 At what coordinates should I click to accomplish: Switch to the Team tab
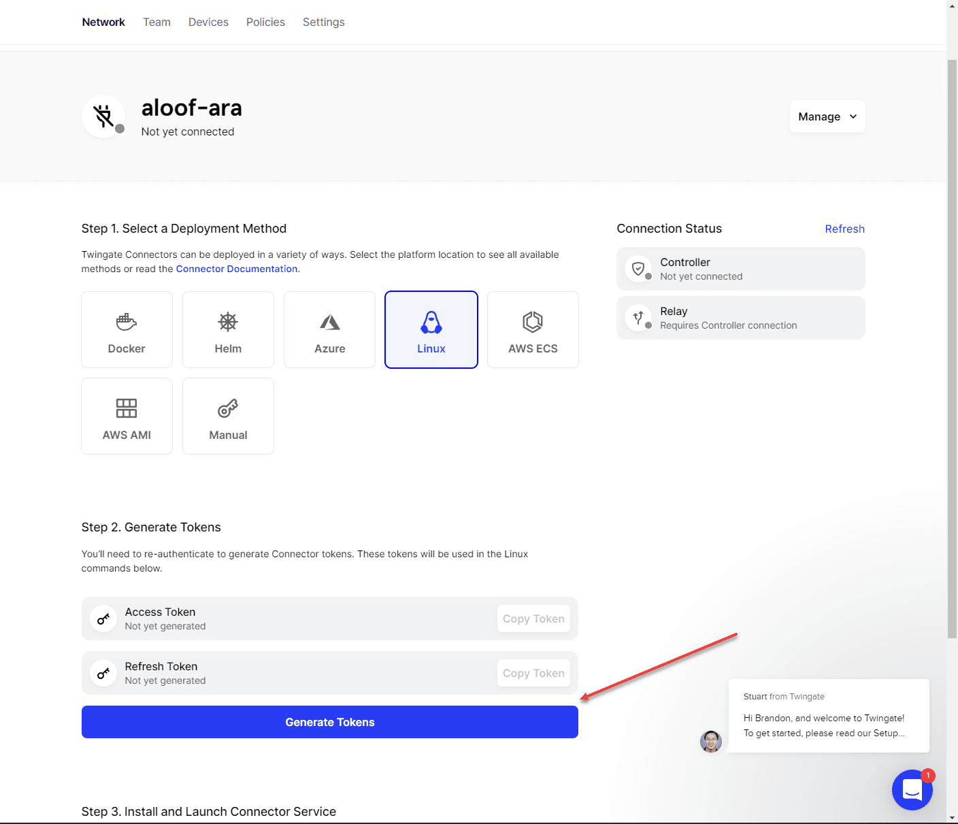point(156,22)
